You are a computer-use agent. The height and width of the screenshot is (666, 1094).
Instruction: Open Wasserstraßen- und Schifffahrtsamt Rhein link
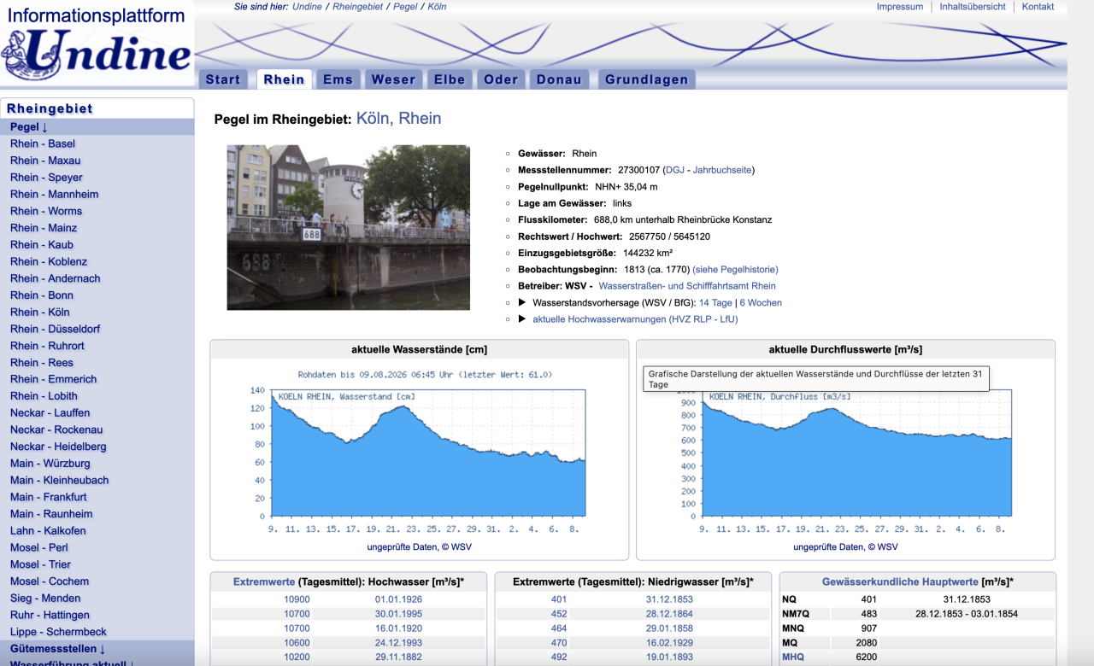coord(687,286)
